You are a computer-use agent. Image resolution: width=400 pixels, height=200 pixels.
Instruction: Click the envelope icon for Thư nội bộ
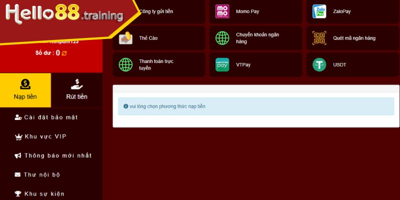pos(17,174)
